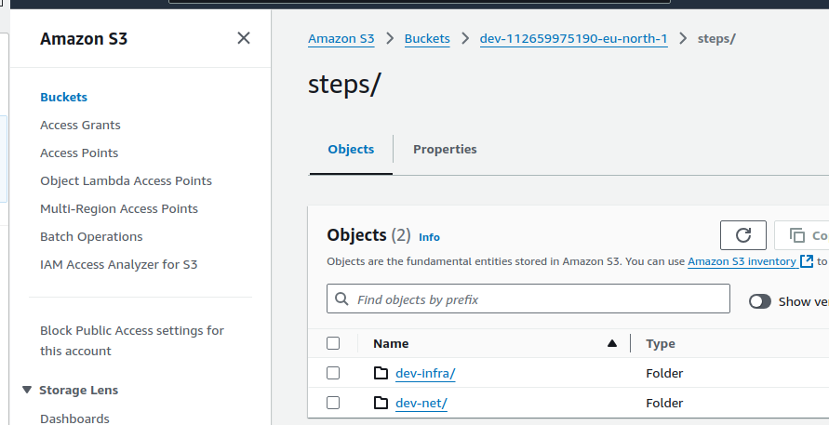Open the Info link beside Objects
The height and width of the screenshot is (425, 829).
pyautogui.click(x=429, y=237)
